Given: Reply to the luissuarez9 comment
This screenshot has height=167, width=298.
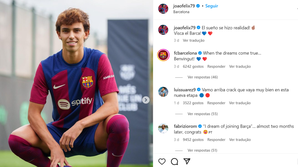Looking at the screenshot, I should pyautogui.click(x=216, y=103).
